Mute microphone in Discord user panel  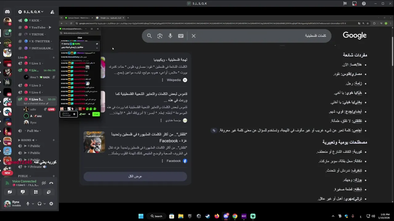28,204
